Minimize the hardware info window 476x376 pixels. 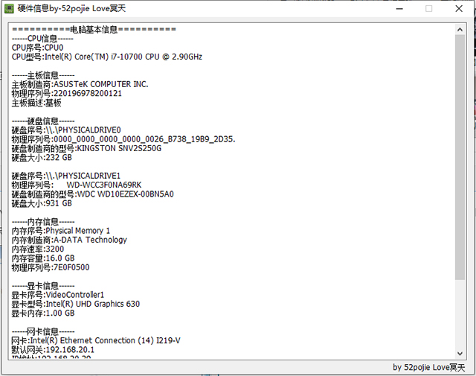click(x=399, y=8)
